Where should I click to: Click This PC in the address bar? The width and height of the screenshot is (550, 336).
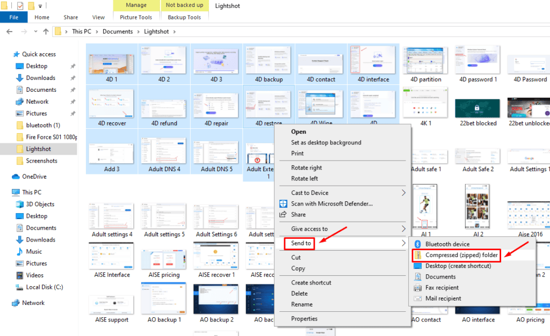tap(82, 32)
